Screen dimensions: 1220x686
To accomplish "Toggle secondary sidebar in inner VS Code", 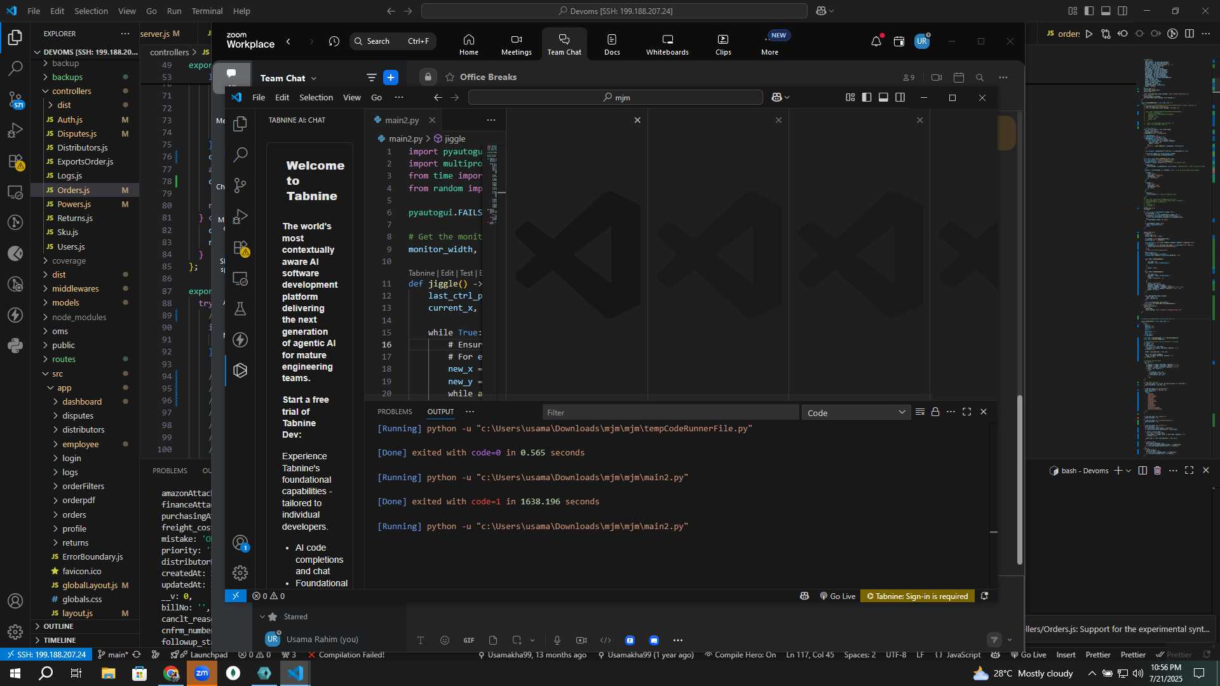I will pyautogui.click(x=900, y=97).
